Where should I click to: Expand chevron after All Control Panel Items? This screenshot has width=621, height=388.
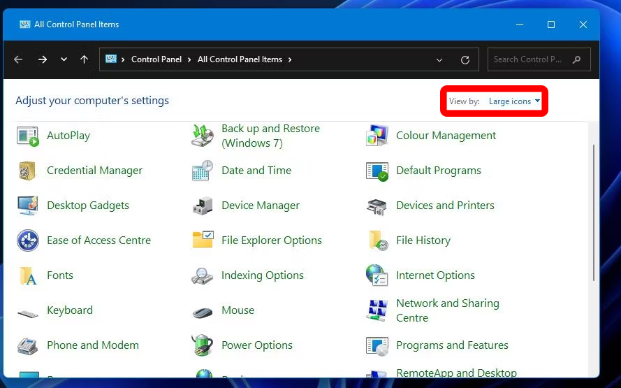290,59
